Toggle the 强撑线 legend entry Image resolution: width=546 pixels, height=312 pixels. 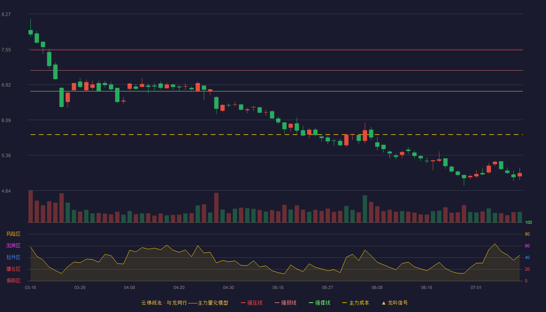coord(319,303)
